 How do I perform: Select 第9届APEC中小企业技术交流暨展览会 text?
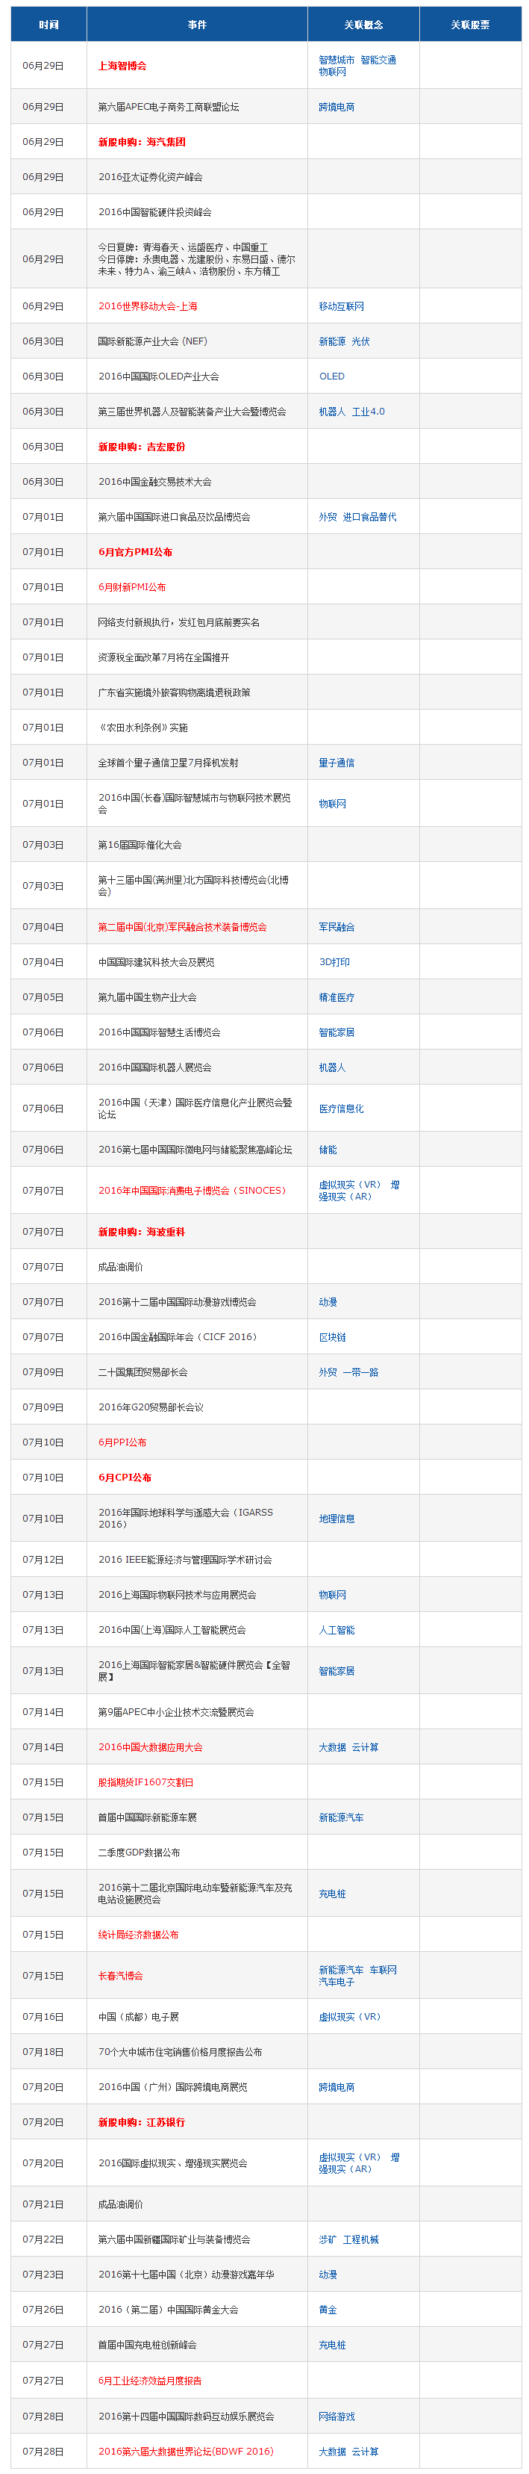click(175, 1711)
